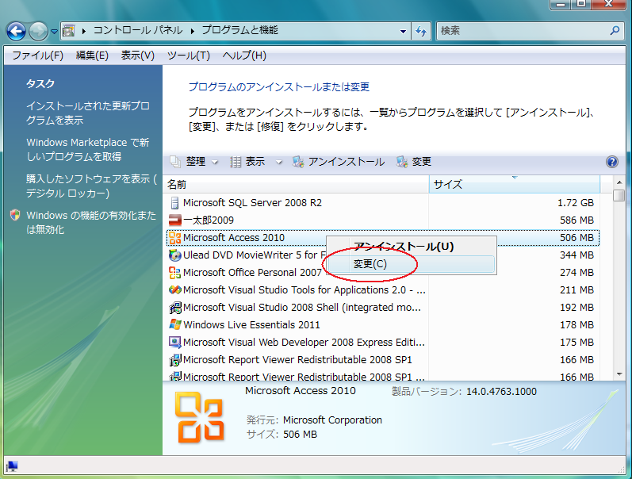This screenshot has width=632, height=479.
Task: Sort by the 名前 column header
Action: tap(297, 184)
